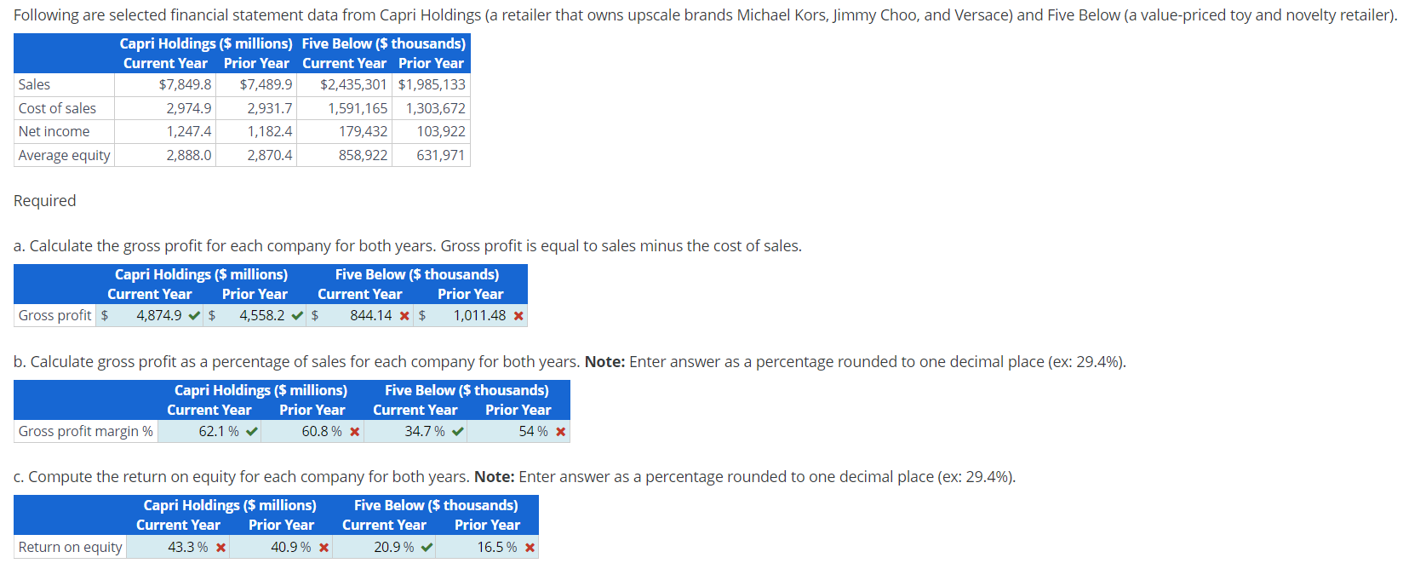Screen dimensions: 1403x569
Task: Click the red X beside the 16.5% return on equity
Action: (x=530, y=546)
